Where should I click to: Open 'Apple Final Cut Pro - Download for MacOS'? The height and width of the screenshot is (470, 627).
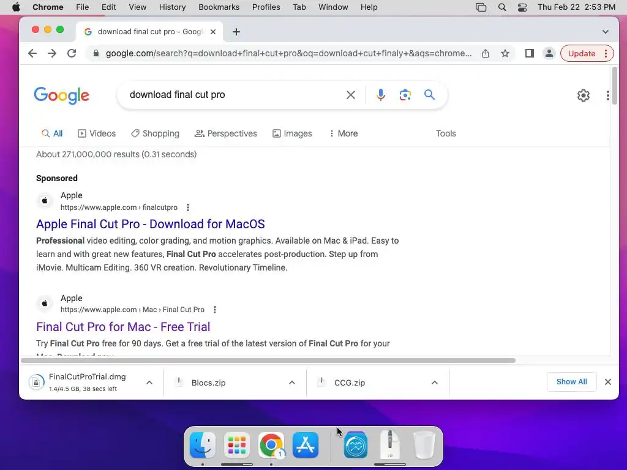[151, 224]
